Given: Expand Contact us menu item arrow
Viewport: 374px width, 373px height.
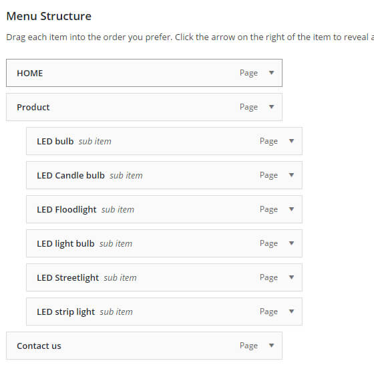Looking at the screenshot, I should coord(271,346).
